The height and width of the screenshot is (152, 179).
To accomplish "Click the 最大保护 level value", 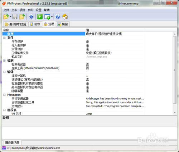I will (x=104, y=34).
